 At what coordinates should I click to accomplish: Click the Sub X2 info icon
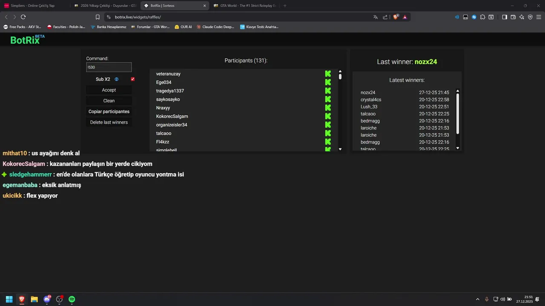(x=117, y=79)
